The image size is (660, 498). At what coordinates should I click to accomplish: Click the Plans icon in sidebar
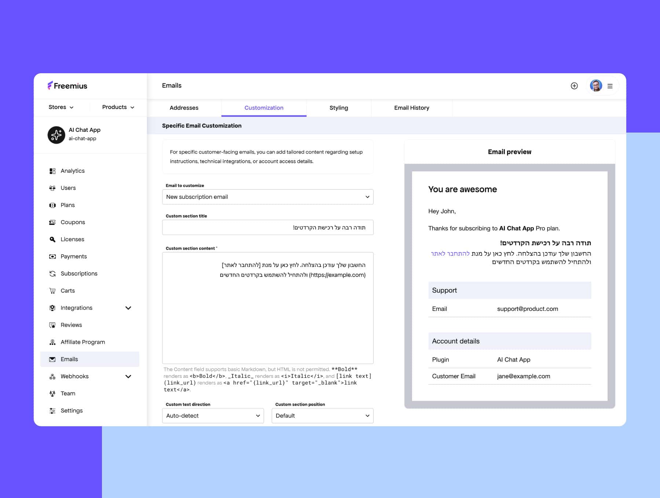52,205
